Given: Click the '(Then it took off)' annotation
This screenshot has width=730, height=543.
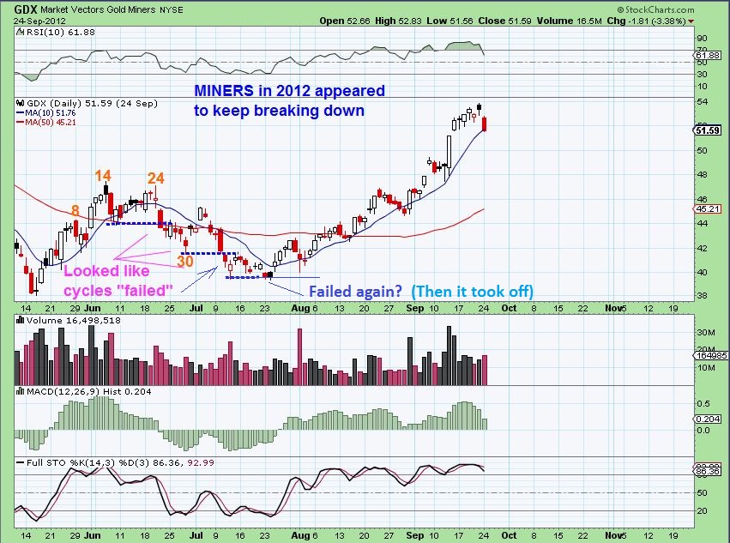Looking at the screenshot, I should point(472,292).
